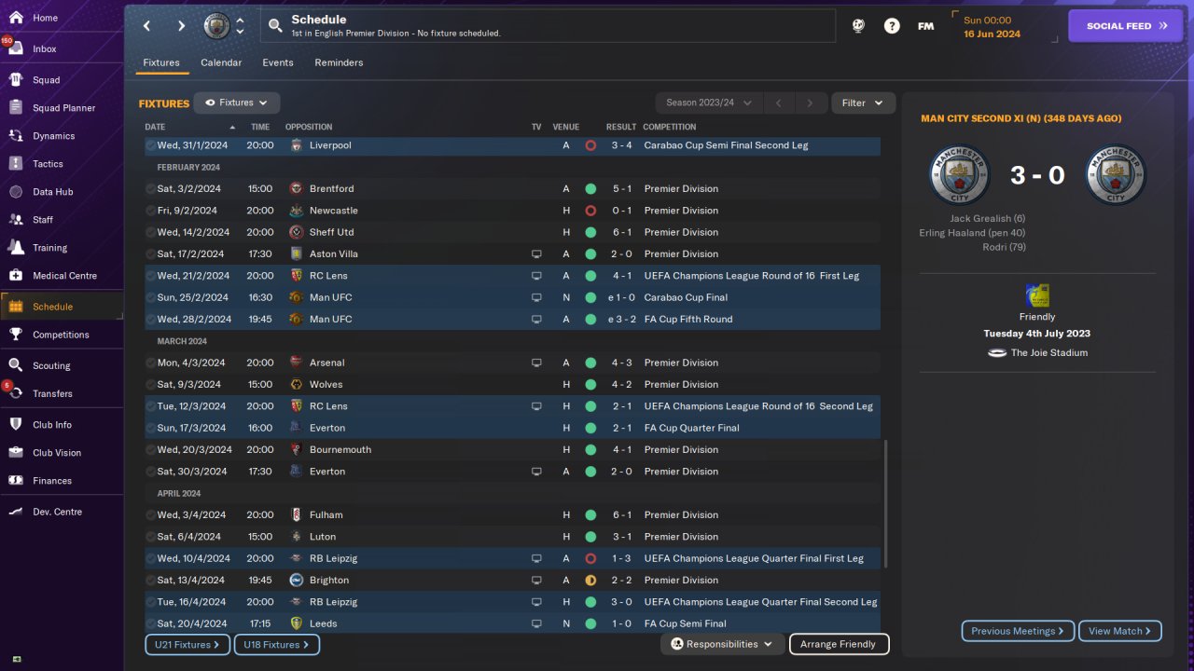Open the Scouting magnifier icon
Image resolution: width=1194 pixels, height=671 pixels.
pyautogui.click(x=16, y=365)
